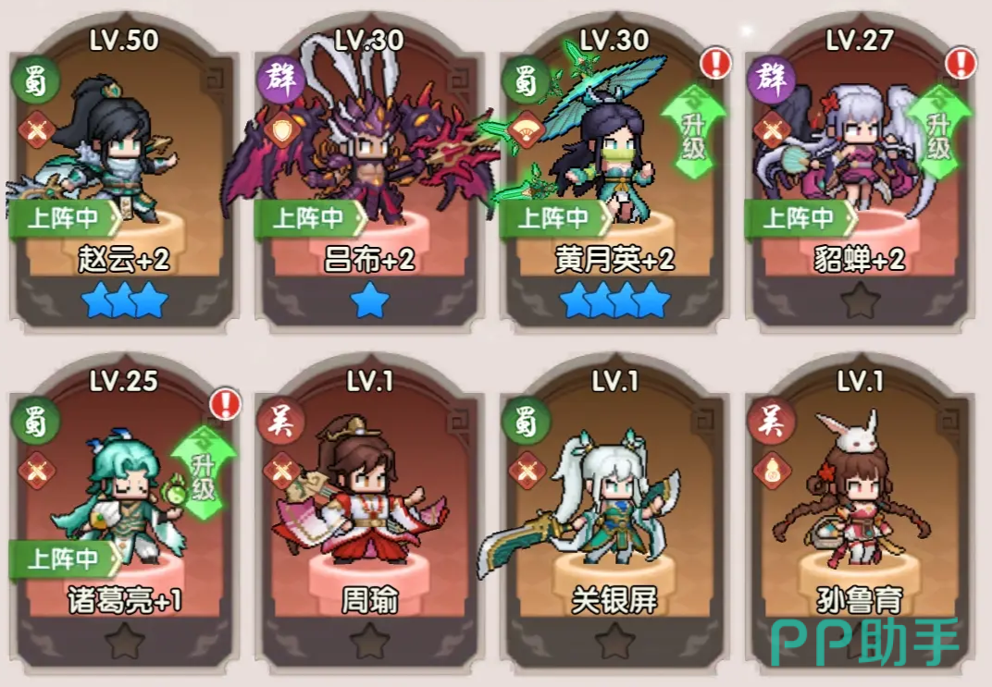Click the fan class icon on 黄月英's card
992x687 pixels.
click(527, 129)
